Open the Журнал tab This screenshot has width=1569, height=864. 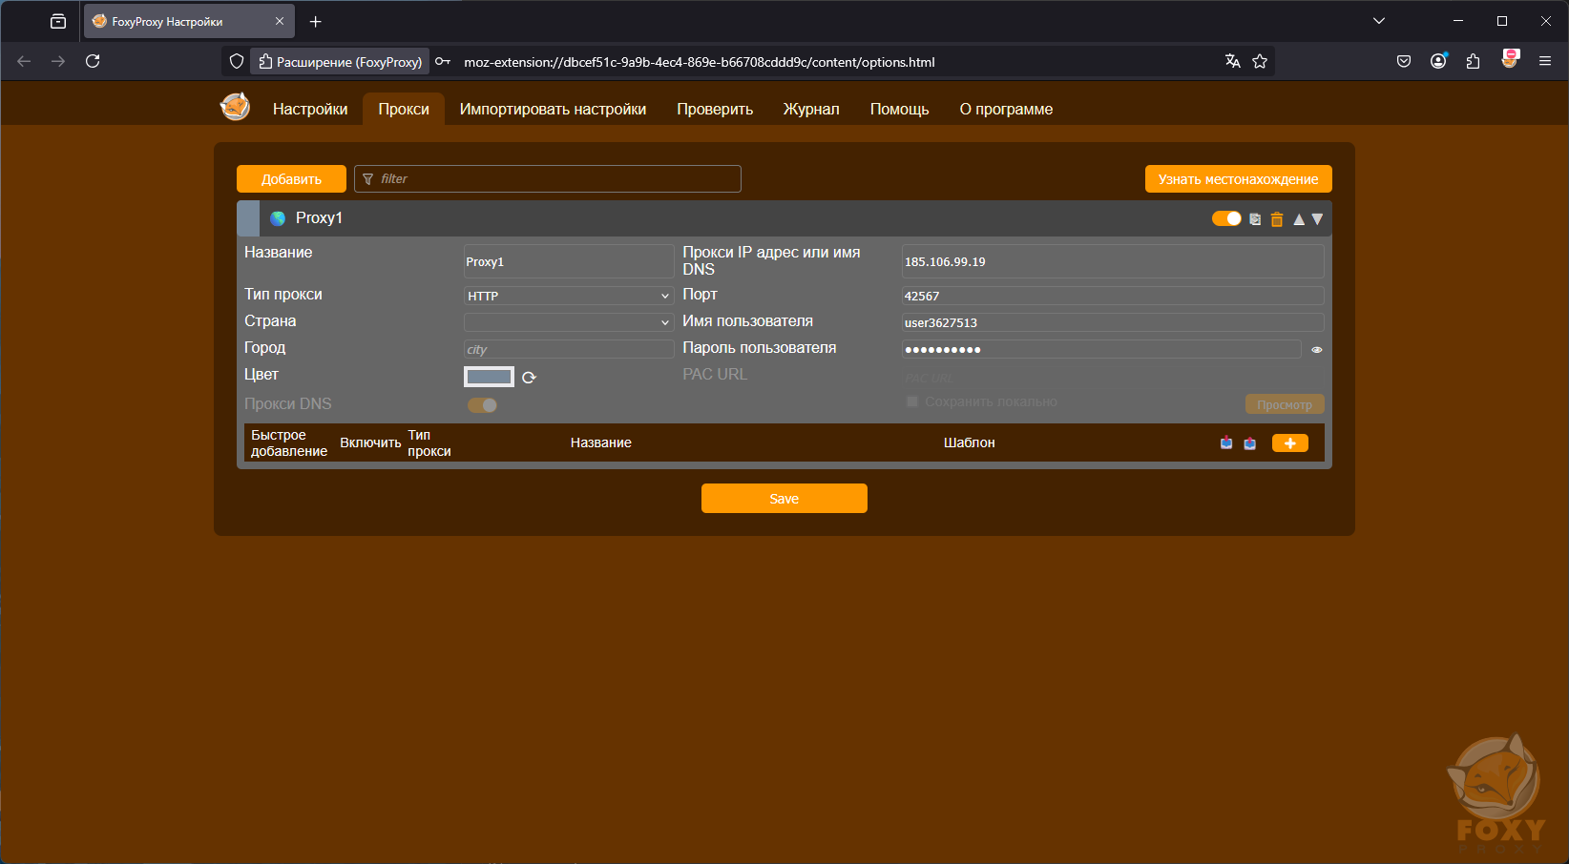811,109
